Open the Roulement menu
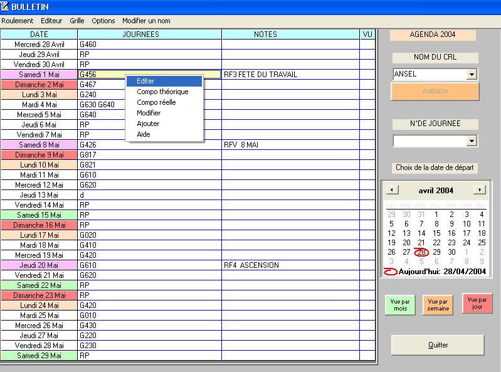 click(18, 21)
